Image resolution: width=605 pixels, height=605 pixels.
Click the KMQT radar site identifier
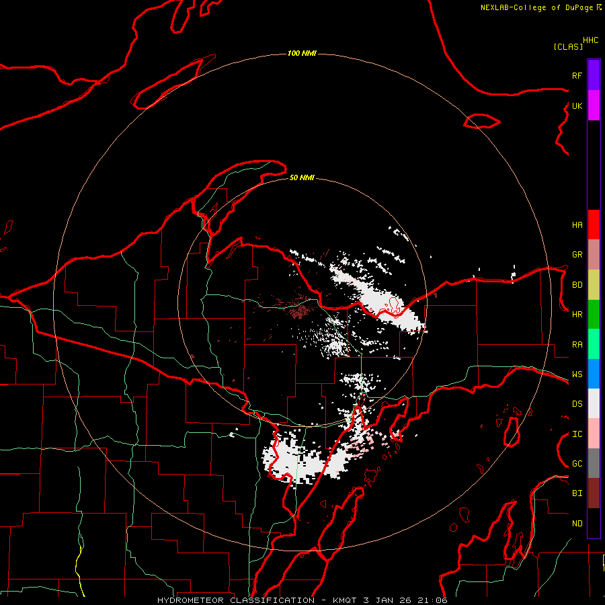pos(345,600)
